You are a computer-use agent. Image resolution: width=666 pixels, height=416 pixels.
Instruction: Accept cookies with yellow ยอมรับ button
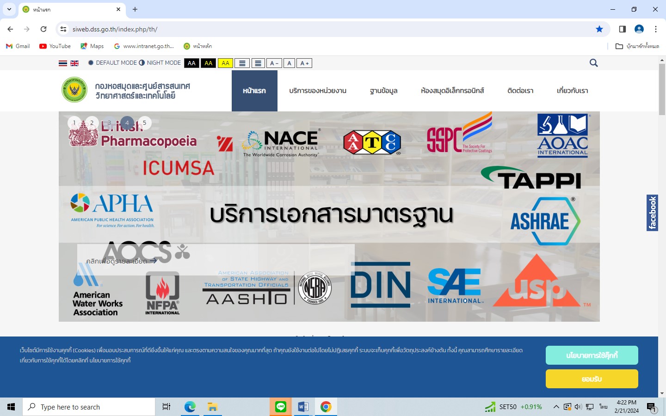tap(592, 379)
